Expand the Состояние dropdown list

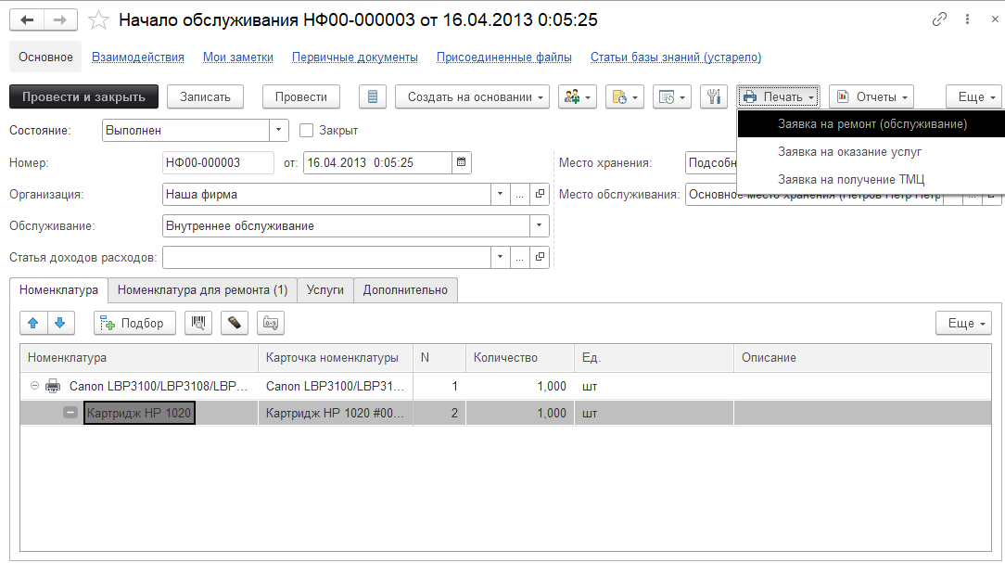click(279, 131)
